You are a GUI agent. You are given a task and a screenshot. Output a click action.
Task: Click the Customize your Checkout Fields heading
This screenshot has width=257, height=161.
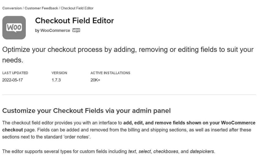coord(86,111)
